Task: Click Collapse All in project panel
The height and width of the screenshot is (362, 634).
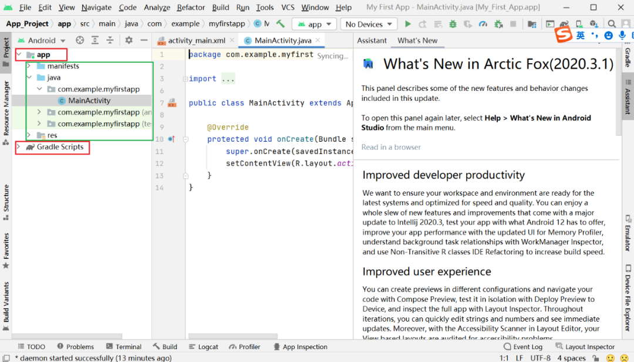Action: click(110, 40)
